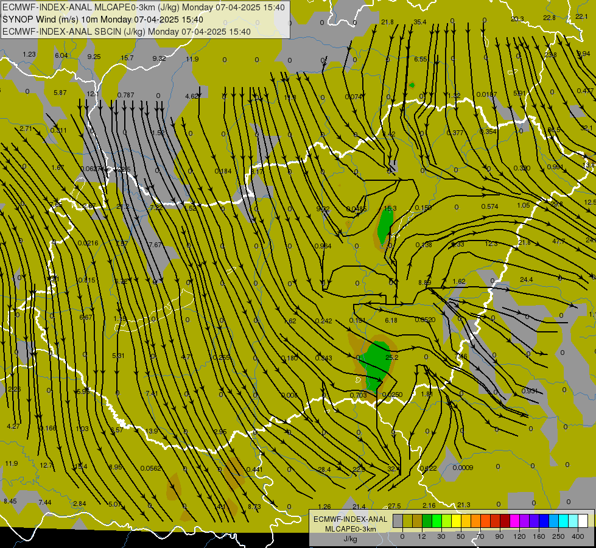This screenshot has width=596, height=548.
Task: Click the 'J/kg' unit label in the legend
Action: 351,539
